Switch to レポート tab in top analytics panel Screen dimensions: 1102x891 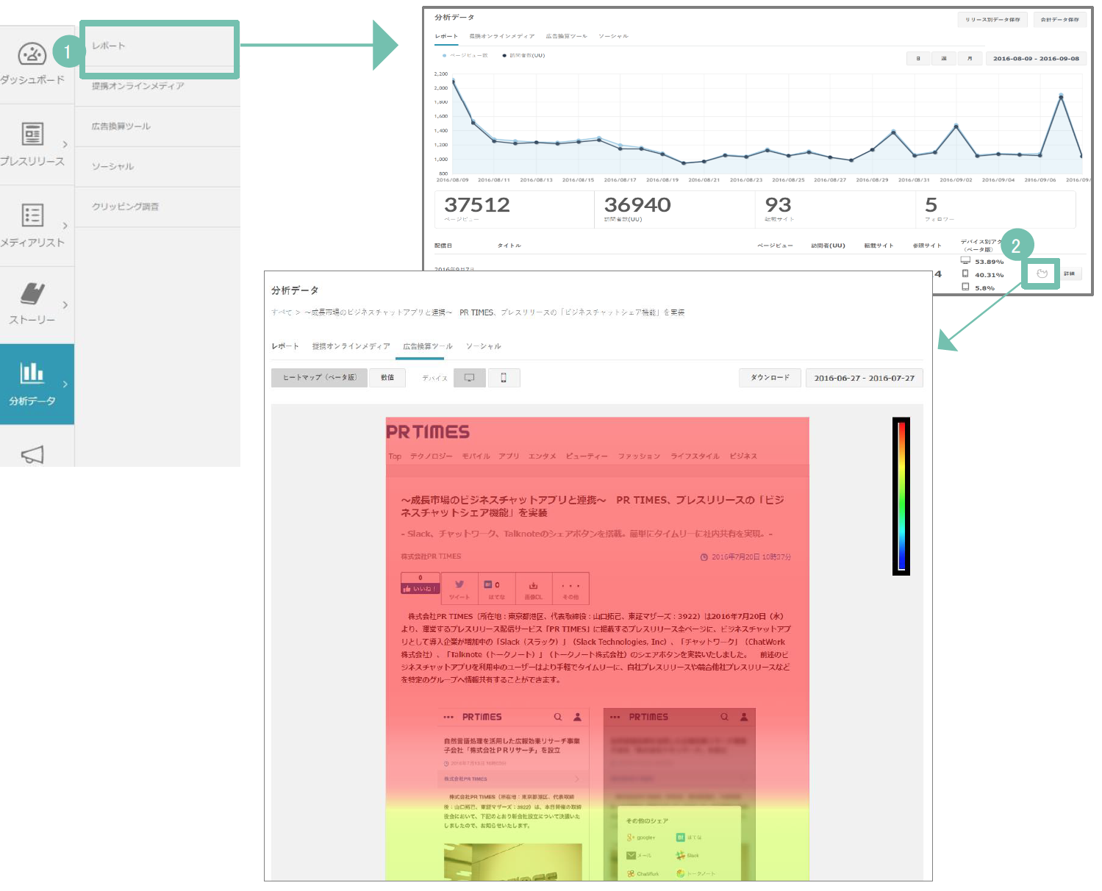(446, 36)
